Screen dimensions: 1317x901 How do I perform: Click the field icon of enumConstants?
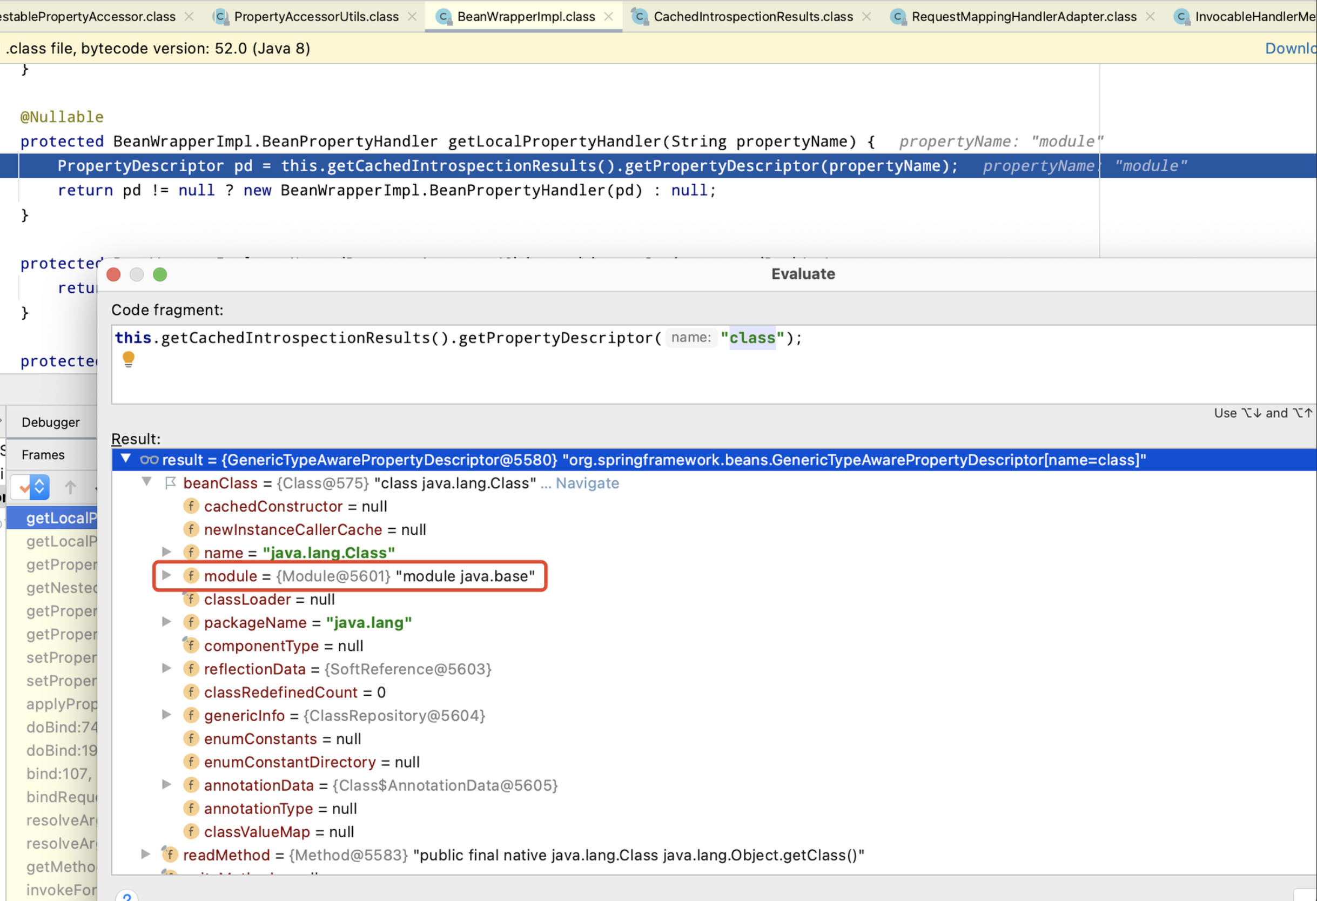[x=191, y=738]
